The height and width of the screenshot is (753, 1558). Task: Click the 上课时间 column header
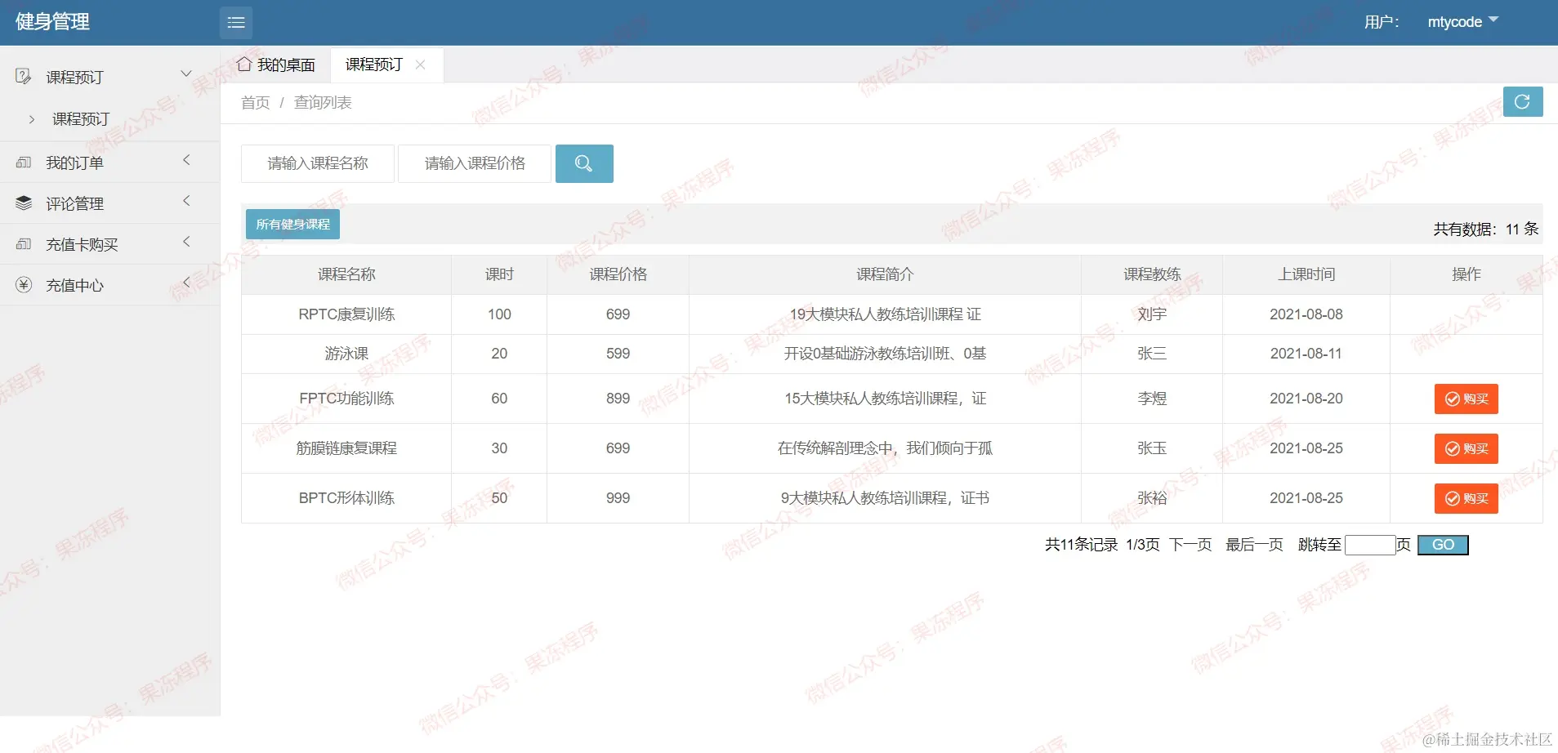click(x=1306, y=274)
